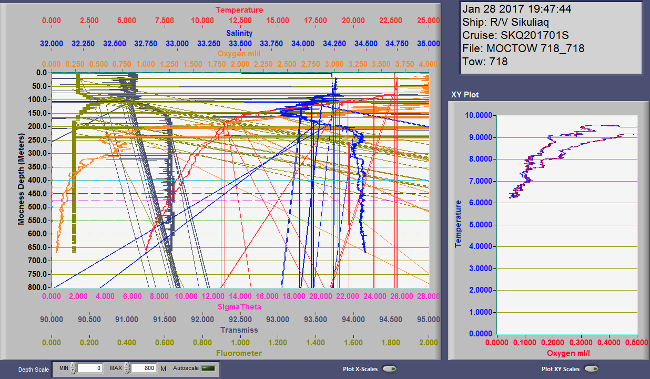This screenshot has height=379, width=650.
Task: Click the 'File: MOCTOW 718_718' info line
Action: tap(523, 48)
